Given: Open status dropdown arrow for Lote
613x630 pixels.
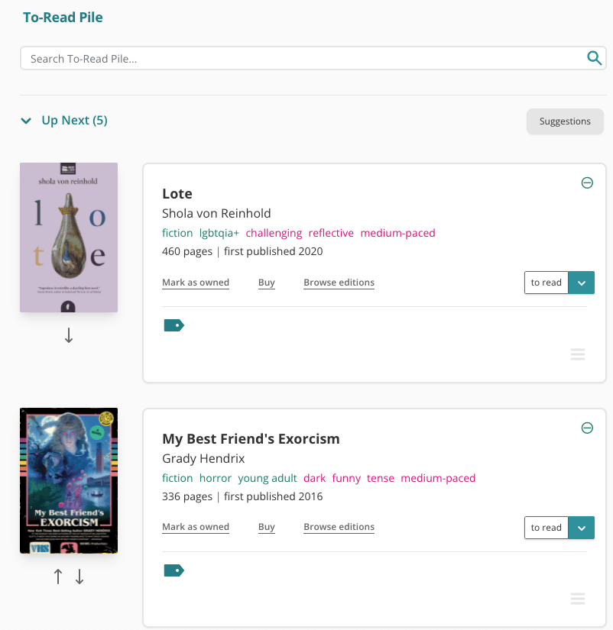Looking at the screenshot, I should tap(581, 283).
